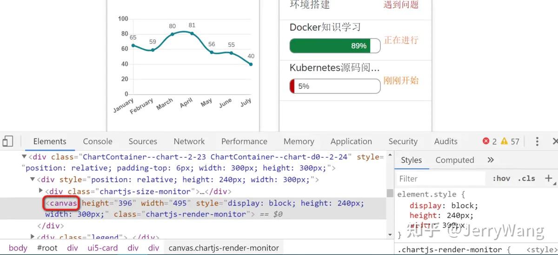
Task: Click the chart data point labeled 65
Action: [x=133, y=45]
